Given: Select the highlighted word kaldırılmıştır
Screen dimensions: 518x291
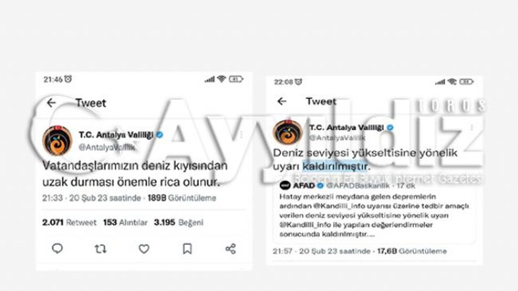Looking at the screenshot, I should pos(335,166).
